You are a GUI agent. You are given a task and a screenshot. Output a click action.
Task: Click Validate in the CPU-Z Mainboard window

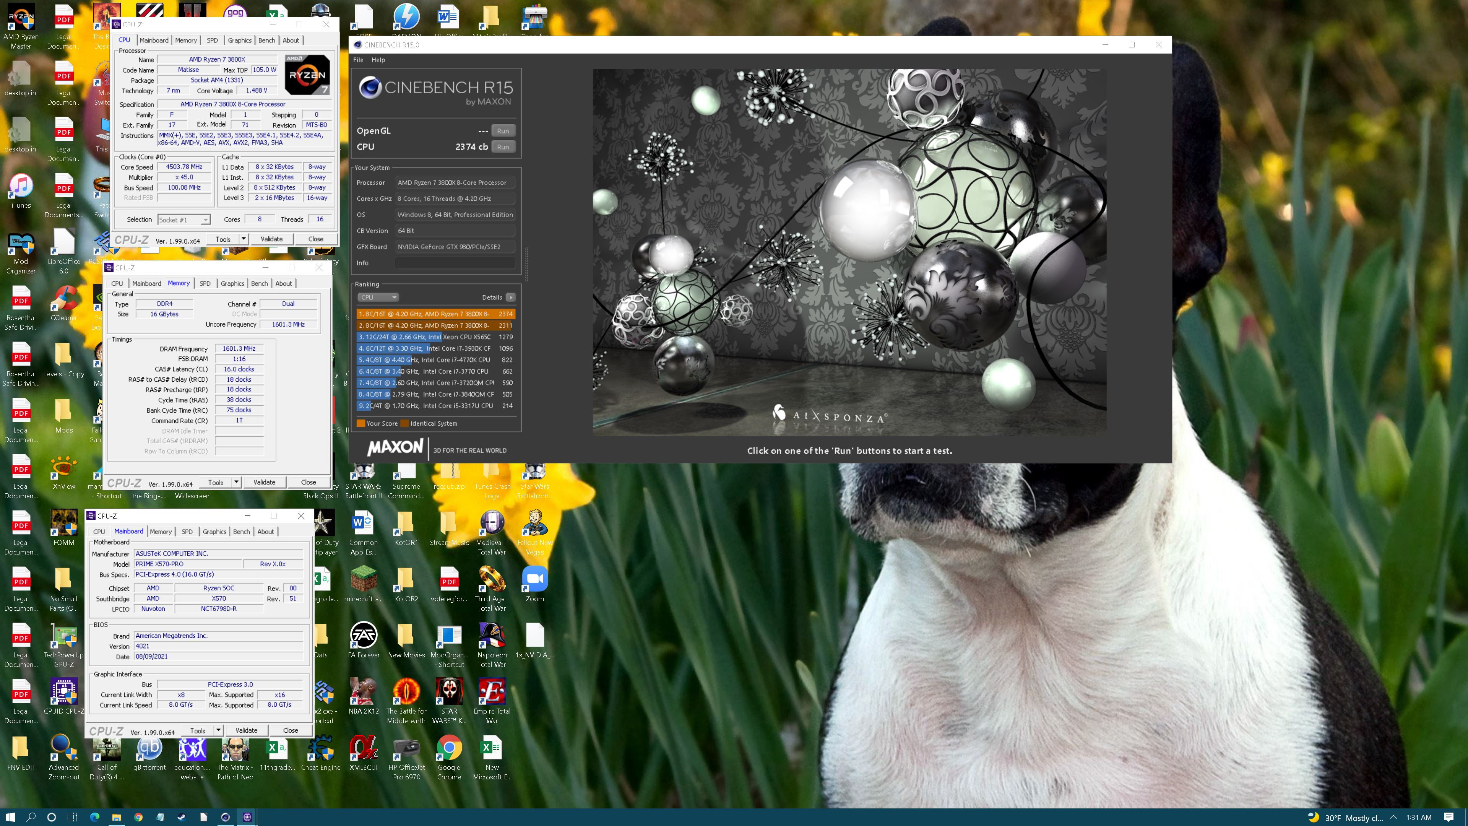point(246,730)
